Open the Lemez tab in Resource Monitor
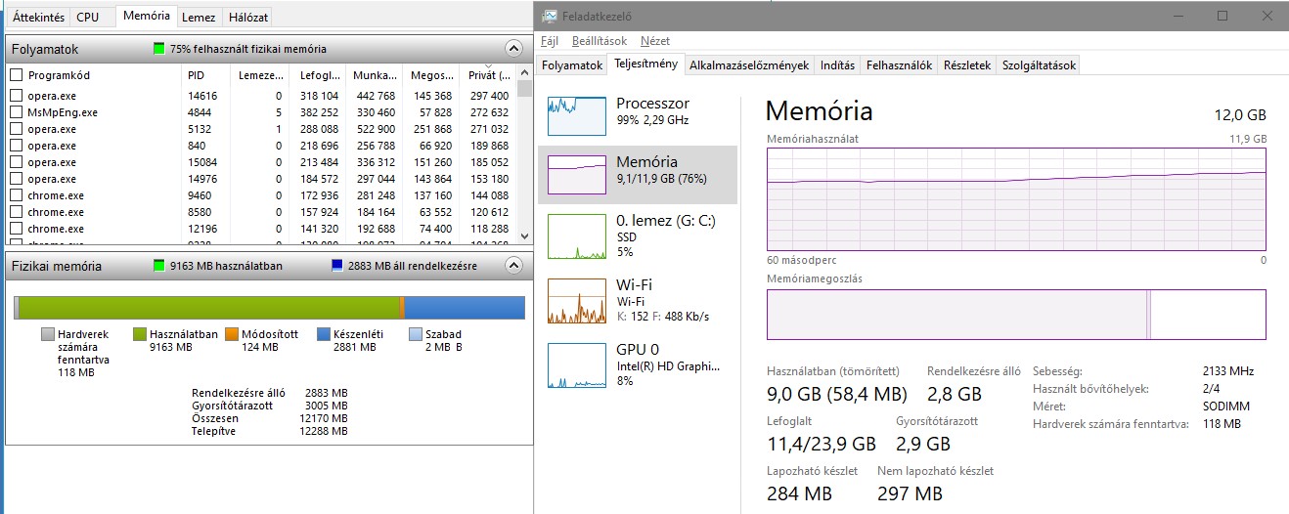This screenshot has width=1289, height=514. (x=199, y=17)
